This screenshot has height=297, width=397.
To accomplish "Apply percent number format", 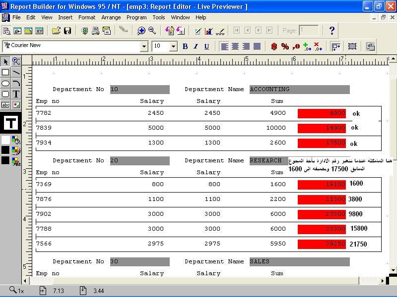I will pyautogui.click(x=285, y=47).
